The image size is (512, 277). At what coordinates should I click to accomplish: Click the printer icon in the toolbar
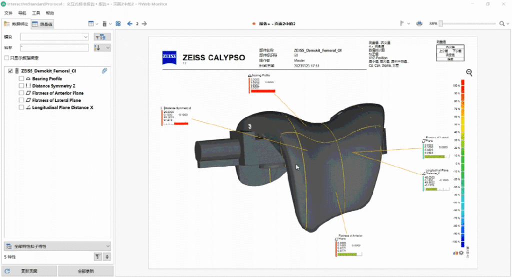point(419,23)
